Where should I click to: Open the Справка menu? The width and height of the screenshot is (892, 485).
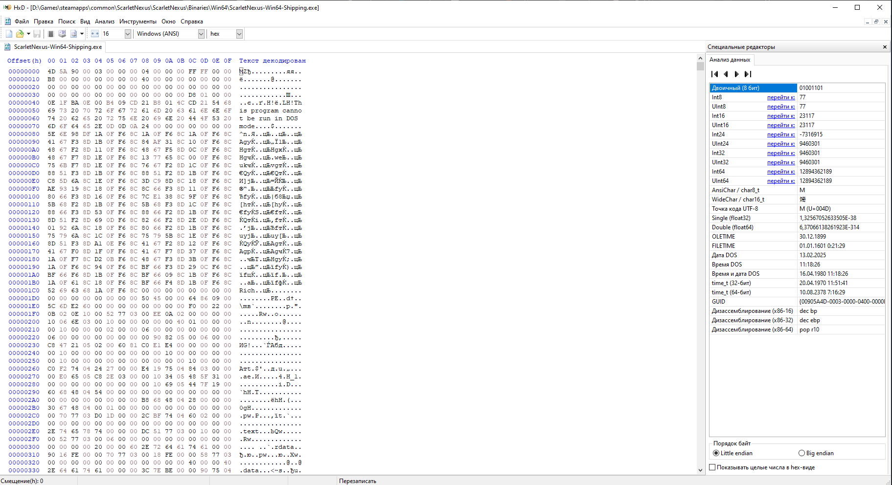[x=192, y=22]
